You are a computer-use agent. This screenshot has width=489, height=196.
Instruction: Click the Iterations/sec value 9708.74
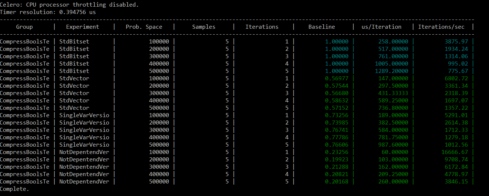coord(457,160)
